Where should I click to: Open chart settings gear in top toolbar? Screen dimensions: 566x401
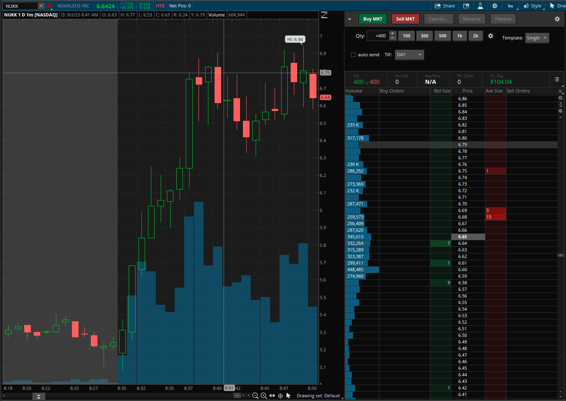coord(494,6)
